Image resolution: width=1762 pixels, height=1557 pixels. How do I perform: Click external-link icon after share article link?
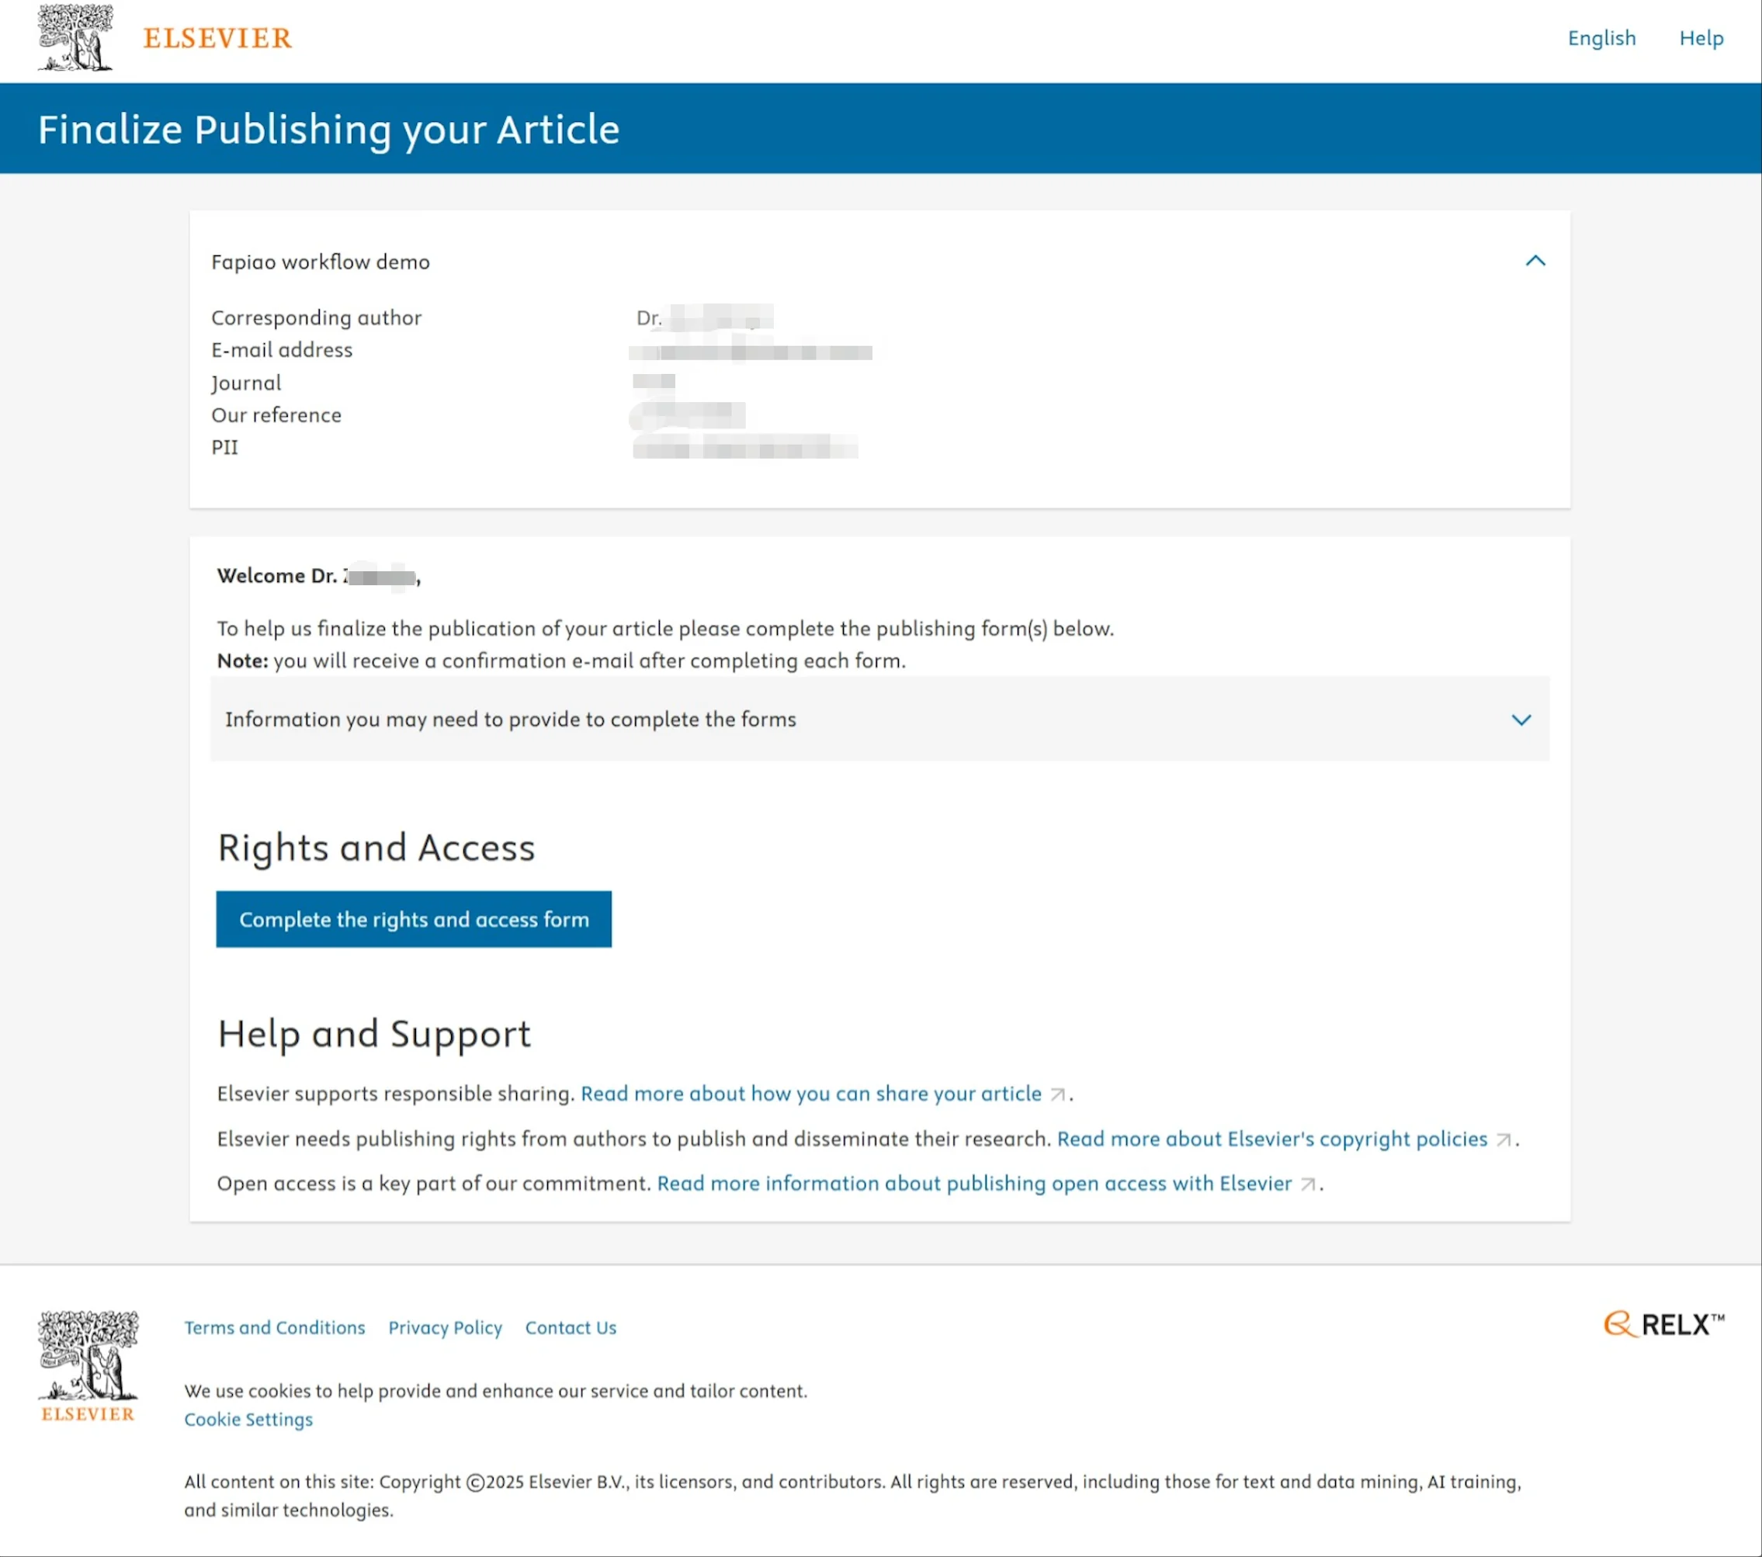point(1057,1095)
